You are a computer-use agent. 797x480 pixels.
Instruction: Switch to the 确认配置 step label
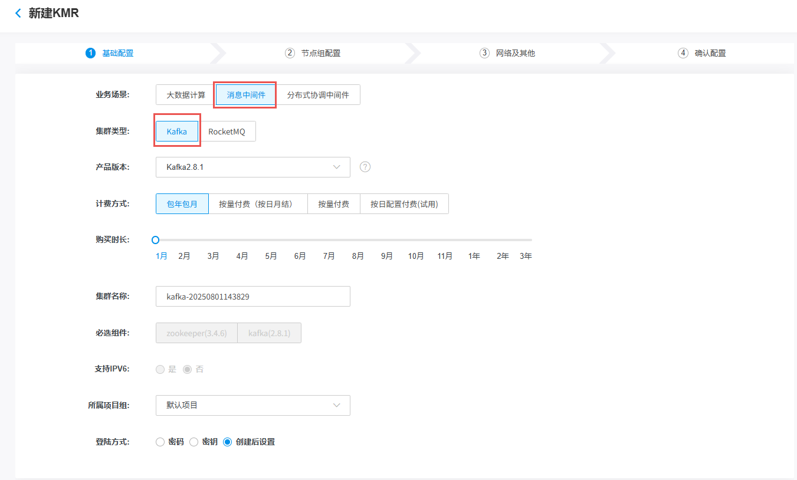pos(710,53)
